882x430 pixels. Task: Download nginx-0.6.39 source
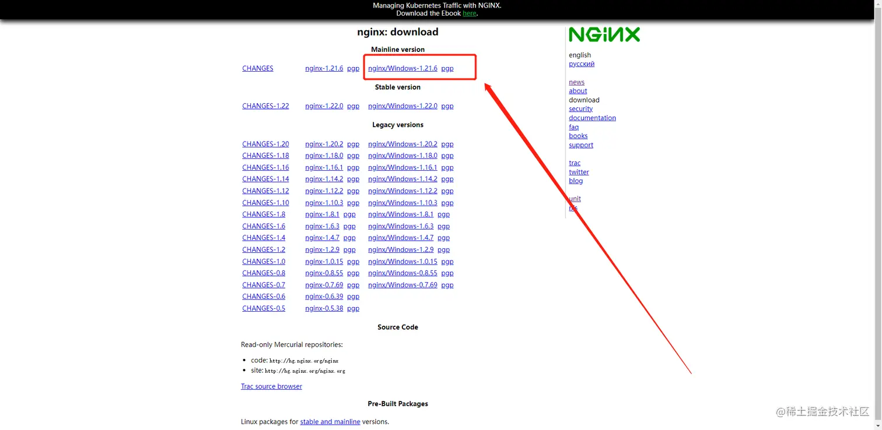click(324, 297)
